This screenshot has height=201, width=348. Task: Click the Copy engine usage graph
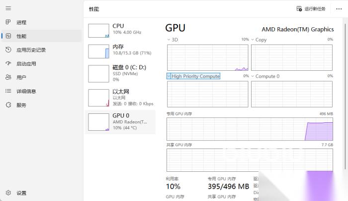point(292,57)
